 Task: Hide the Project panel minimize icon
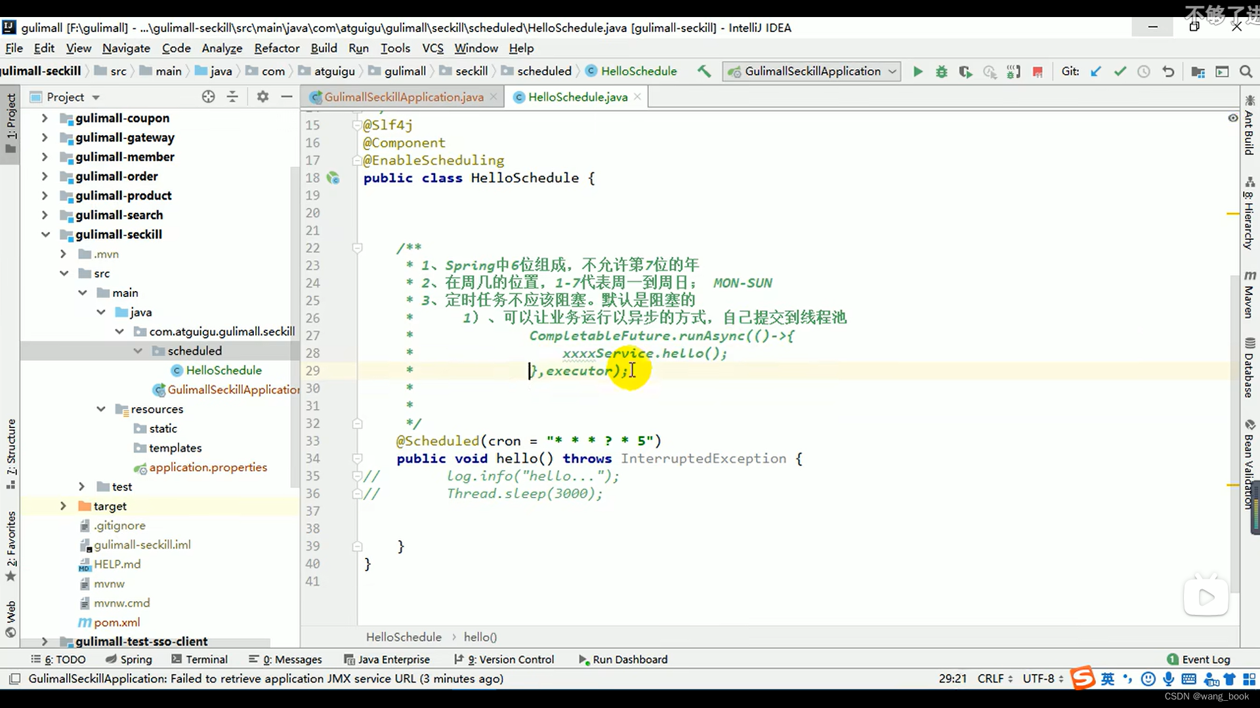(x=287, y=97)
